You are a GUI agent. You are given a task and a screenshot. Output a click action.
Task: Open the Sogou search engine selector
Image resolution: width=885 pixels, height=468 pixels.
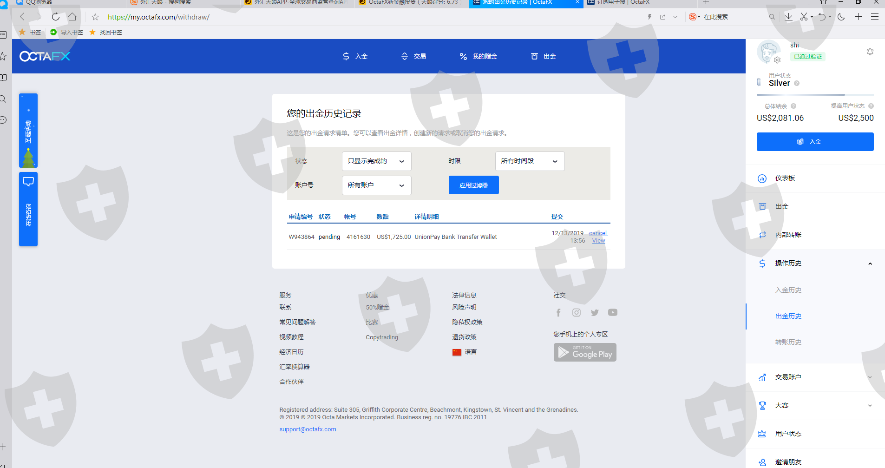click(695, 17)
